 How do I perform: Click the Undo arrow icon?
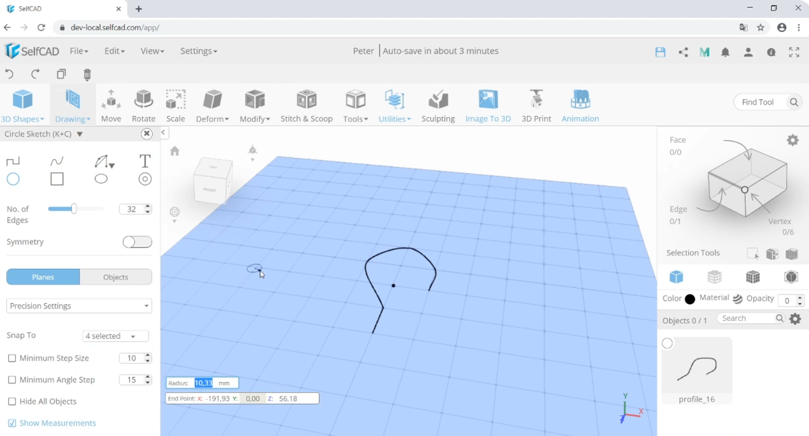[x=9, y=74]
